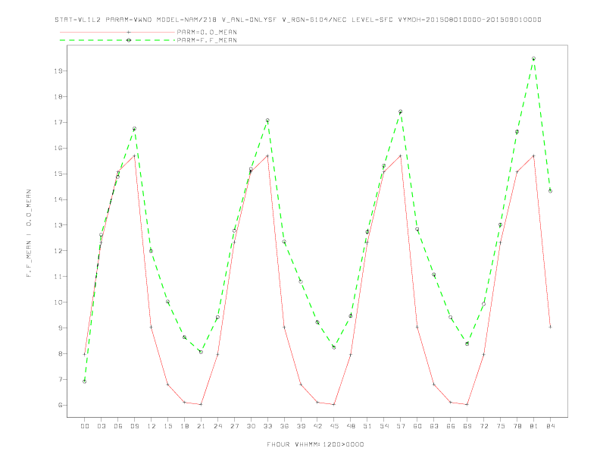The image size is (600, 464).
Task: Click the x-axis tick label 48
Action: (351, 426)
